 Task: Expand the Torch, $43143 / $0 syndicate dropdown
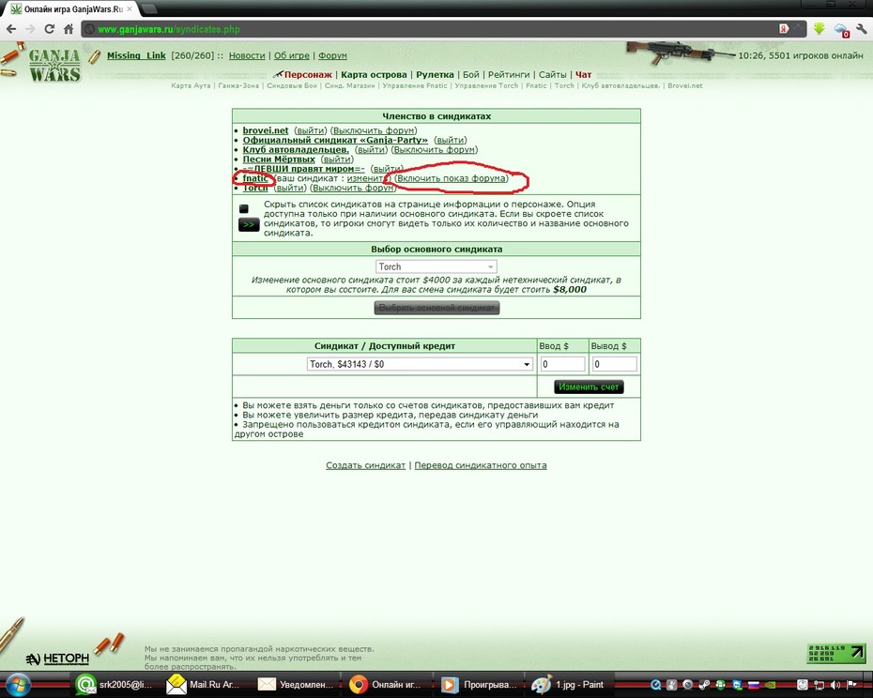pyautogui.click(x=420, y=364)
